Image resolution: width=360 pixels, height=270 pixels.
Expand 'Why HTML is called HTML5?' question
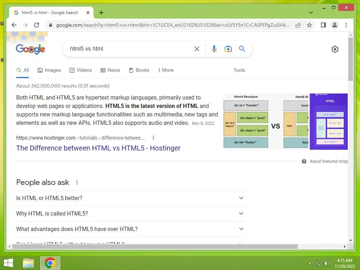131,213
